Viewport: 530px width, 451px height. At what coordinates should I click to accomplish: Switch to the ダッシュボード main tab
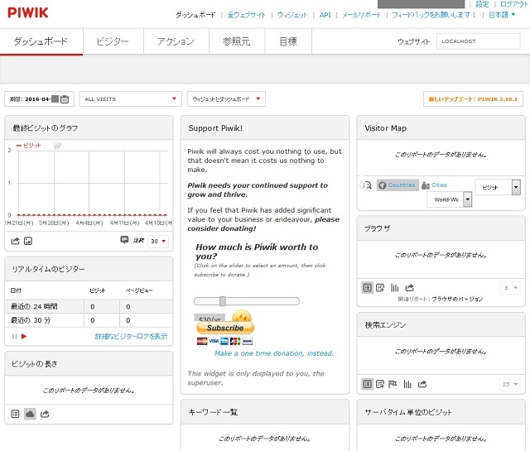[x=41, y=41]
